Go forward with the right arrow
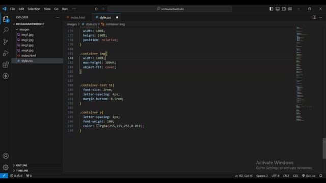This screenshot has height=183, width=326. (x=103, y=9)
